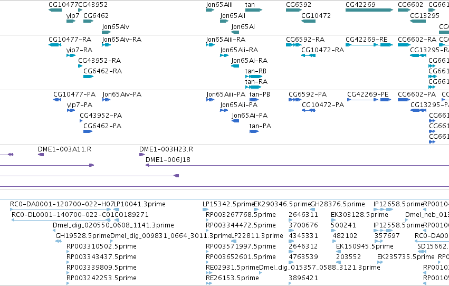Select the Jon65Aii gene
The height and width of the screenshot is (286, 449).
(224, 21)
